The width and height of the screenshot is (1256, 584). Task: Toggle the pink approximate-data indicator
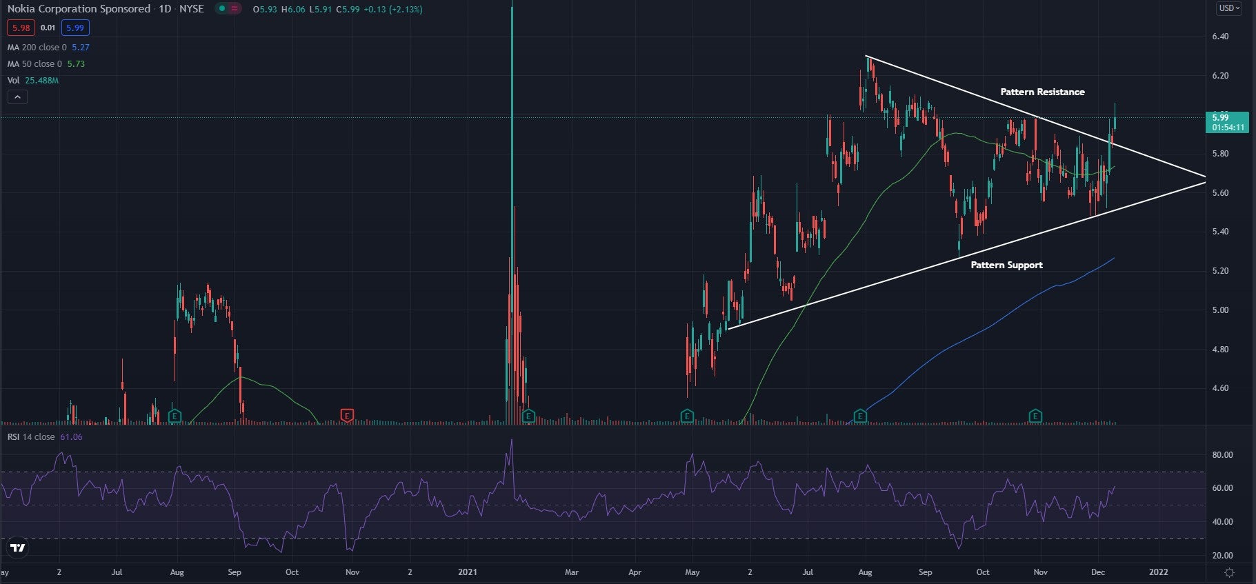(x=235, y=9)
